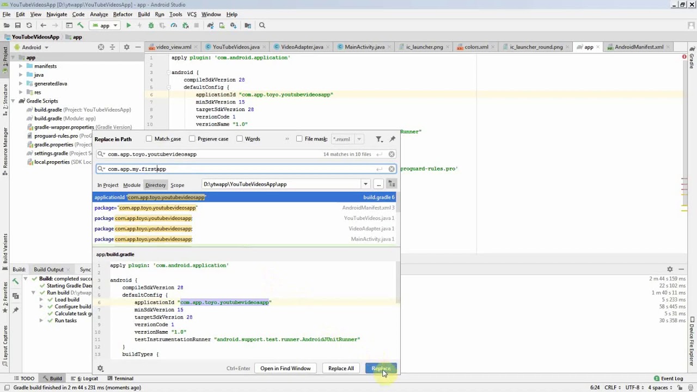Expand the java folder

click(21, 75)
